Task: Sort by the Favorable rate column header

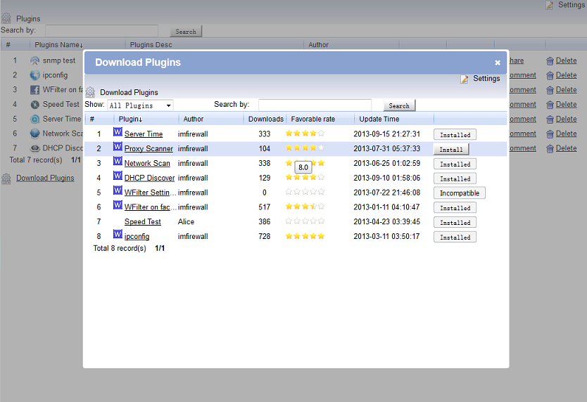Action: [313, 119]
